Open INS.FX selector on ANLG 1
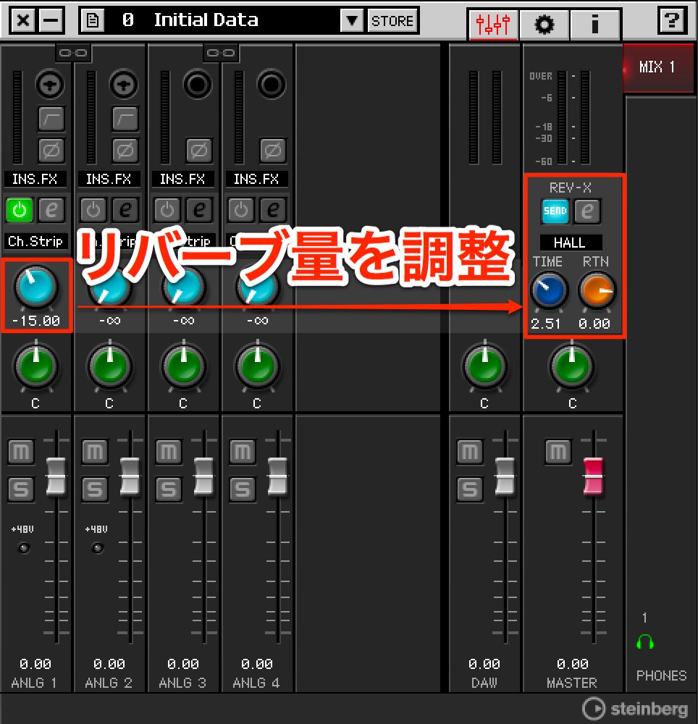698x724 pixels. pyautogui.click(x=35, y=179)
